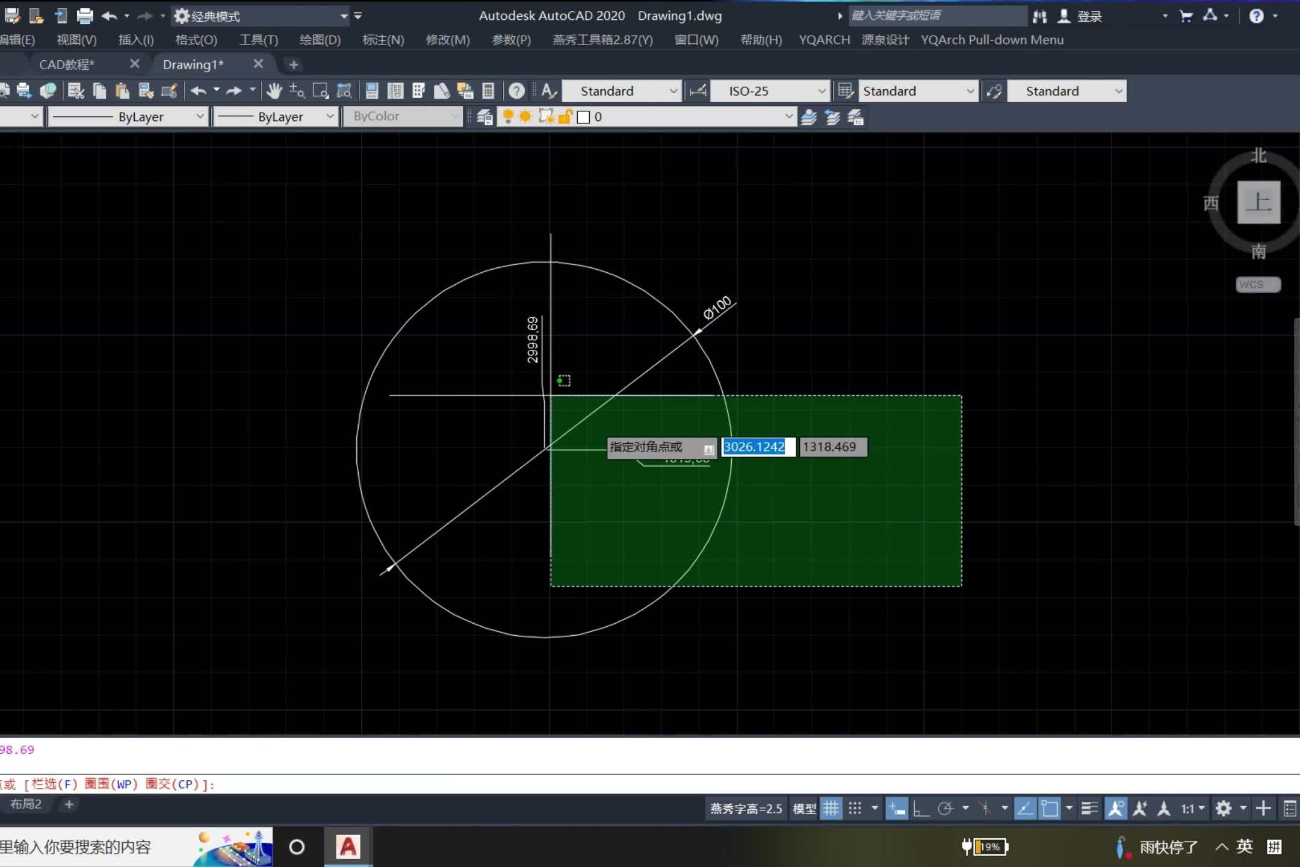Toggle dynamic input in status bar

pyautogui.click(x=897, y=809)
